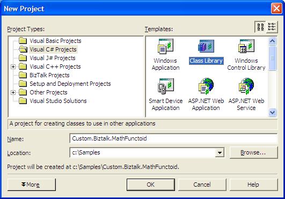Select Visual C# Projects in tree

53,49
